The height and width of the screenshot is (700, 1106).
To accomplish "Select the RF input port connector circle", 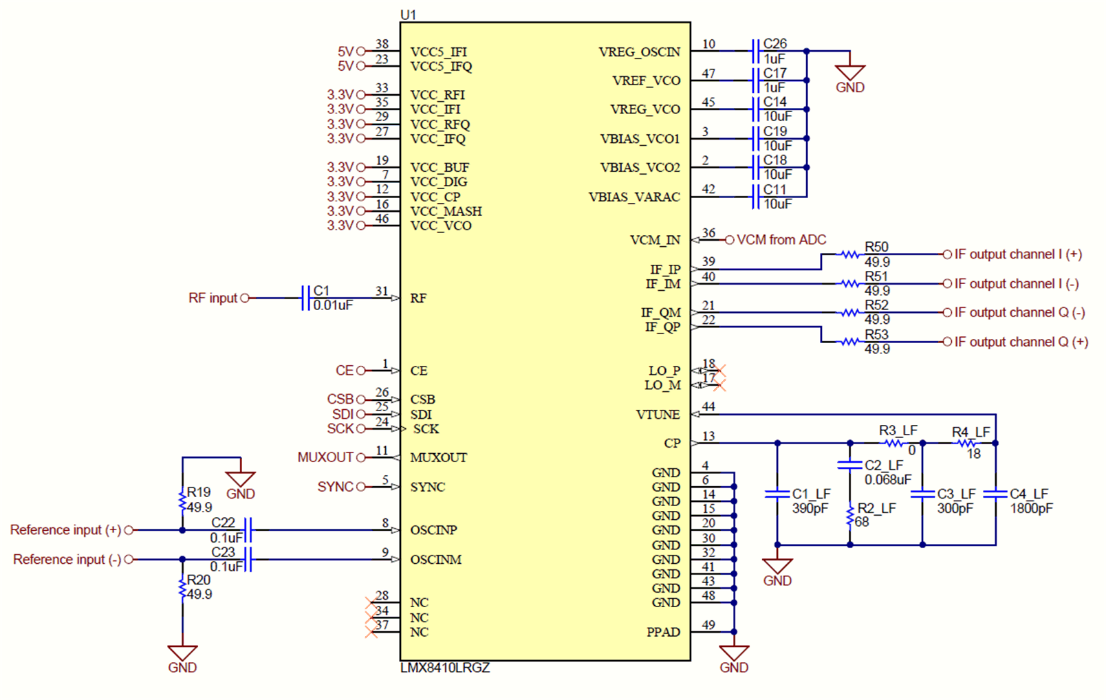I will [244, 298].
